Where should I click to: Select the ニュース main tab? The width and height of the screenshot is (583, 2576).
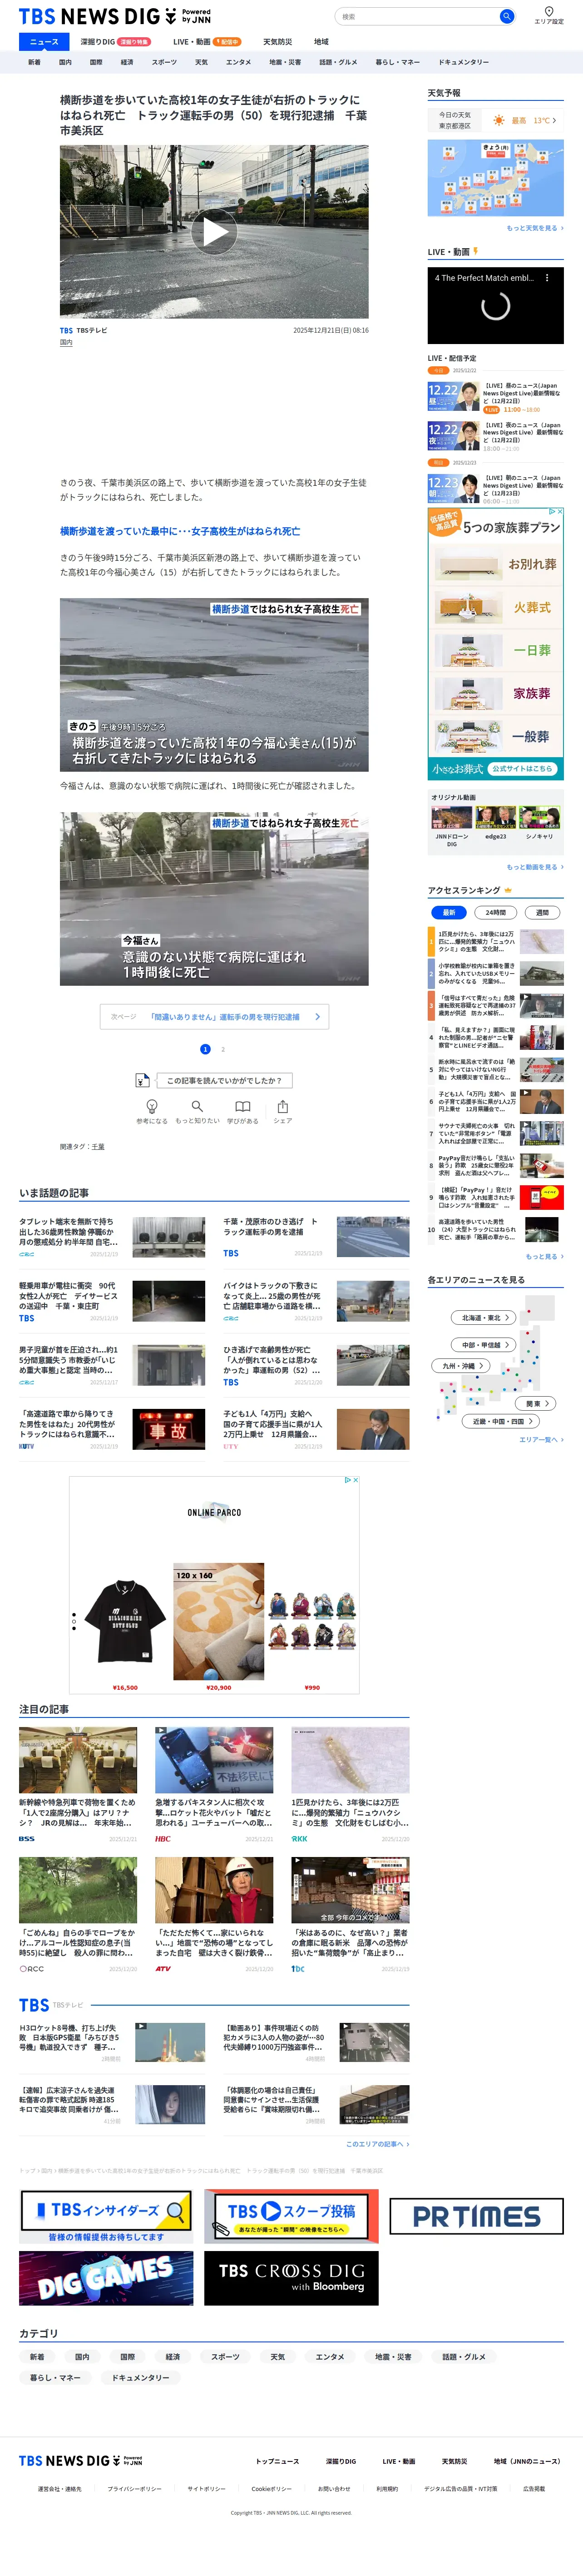(x=44, y=42)
